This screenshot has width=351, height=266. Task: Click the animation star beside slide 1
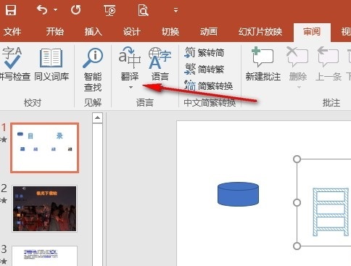tap(4, 139)
